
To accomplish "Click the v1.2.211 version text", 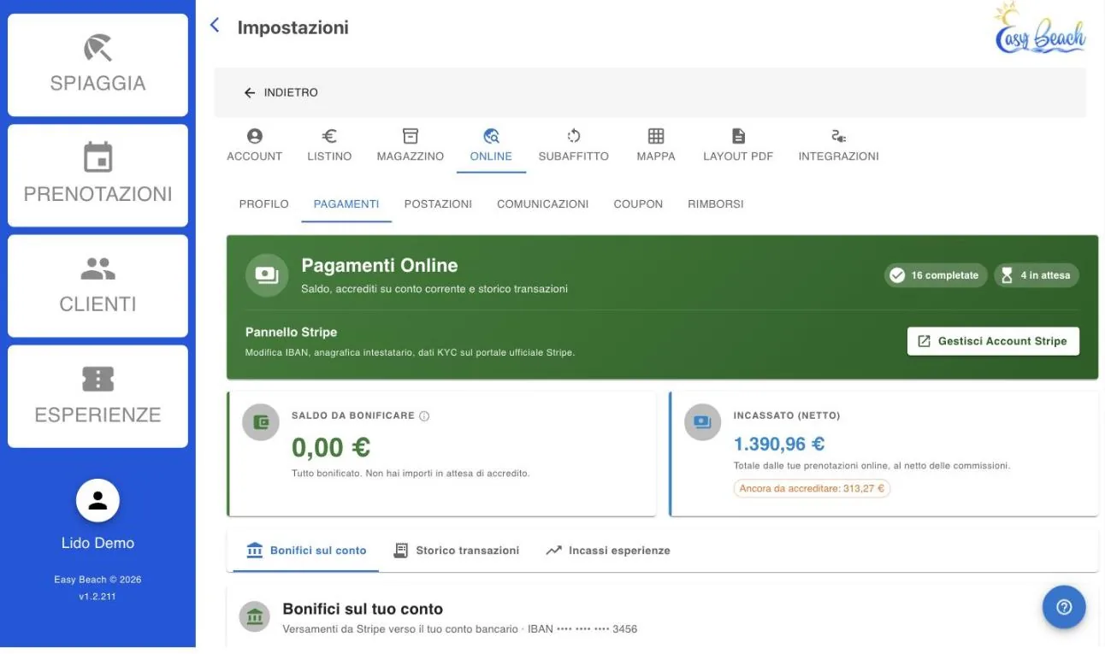I will 97,597.
